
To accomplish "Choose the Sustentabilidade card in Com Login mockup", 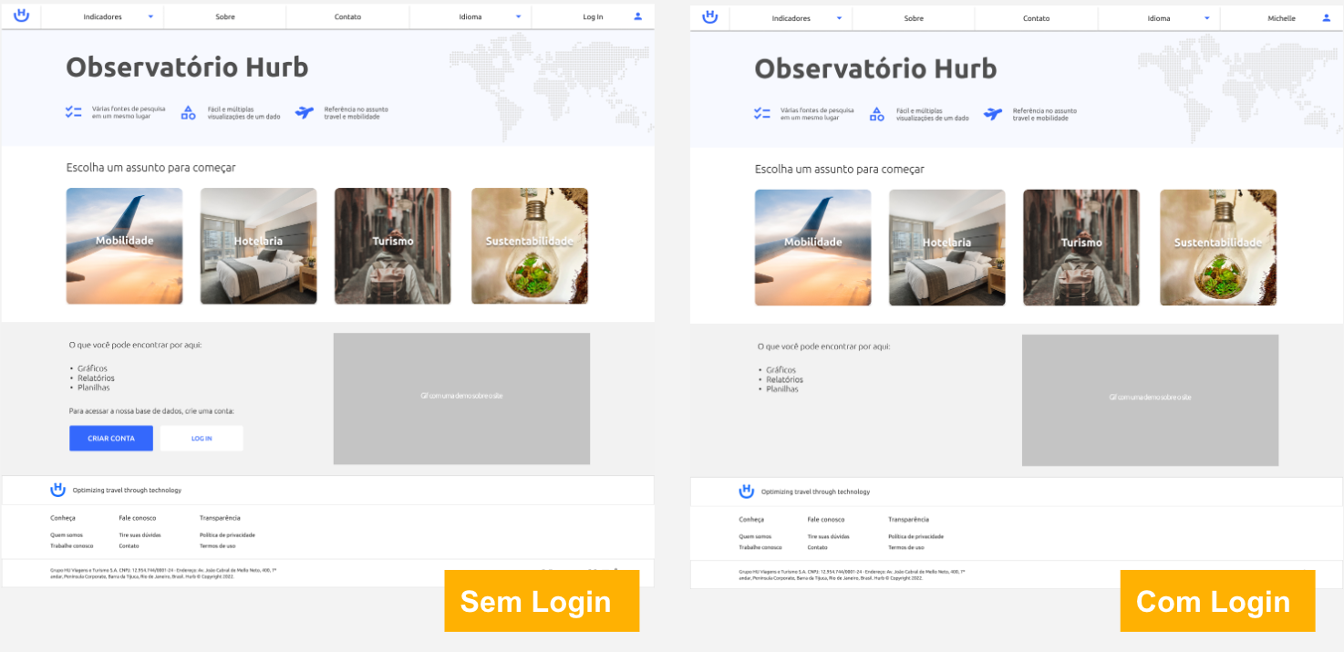I will pos(1218,248).
